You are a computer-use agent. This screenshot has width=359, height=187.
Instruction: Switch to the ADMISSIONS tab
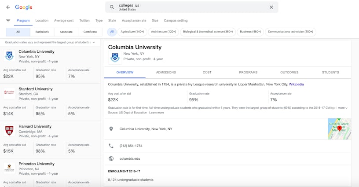click(x=166, y=72)
